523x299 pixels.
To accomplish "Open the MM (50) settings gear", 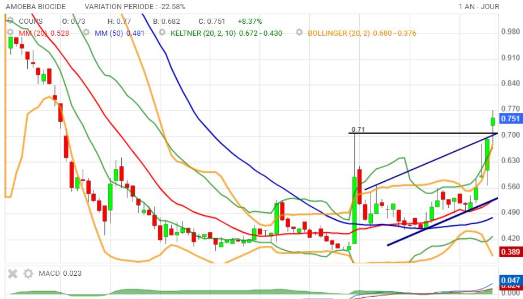I will [x=86, y=32].
